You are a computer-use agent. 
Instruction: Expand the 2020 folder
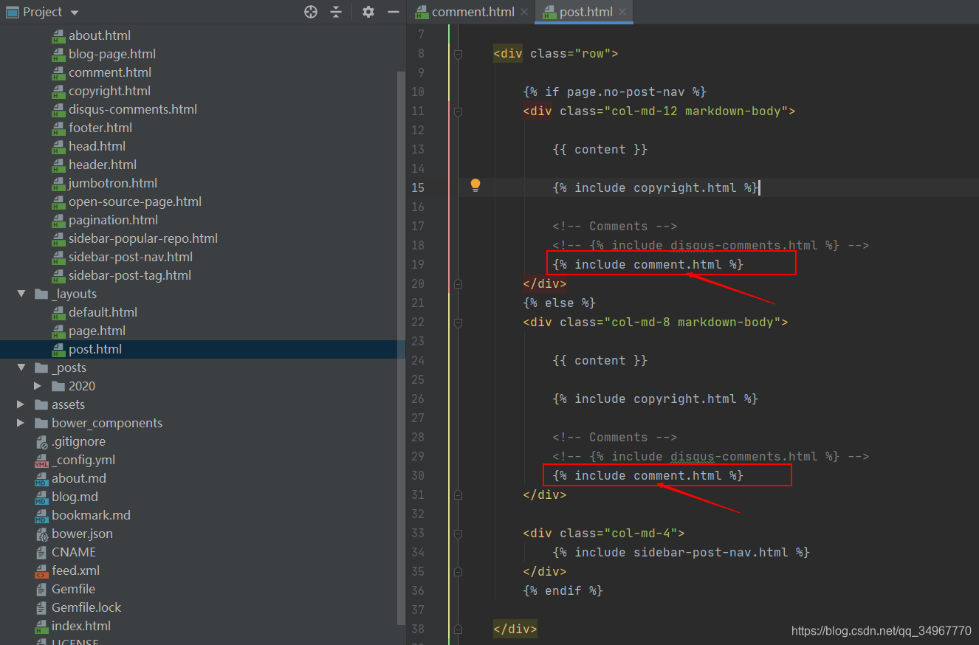point(38,386)
